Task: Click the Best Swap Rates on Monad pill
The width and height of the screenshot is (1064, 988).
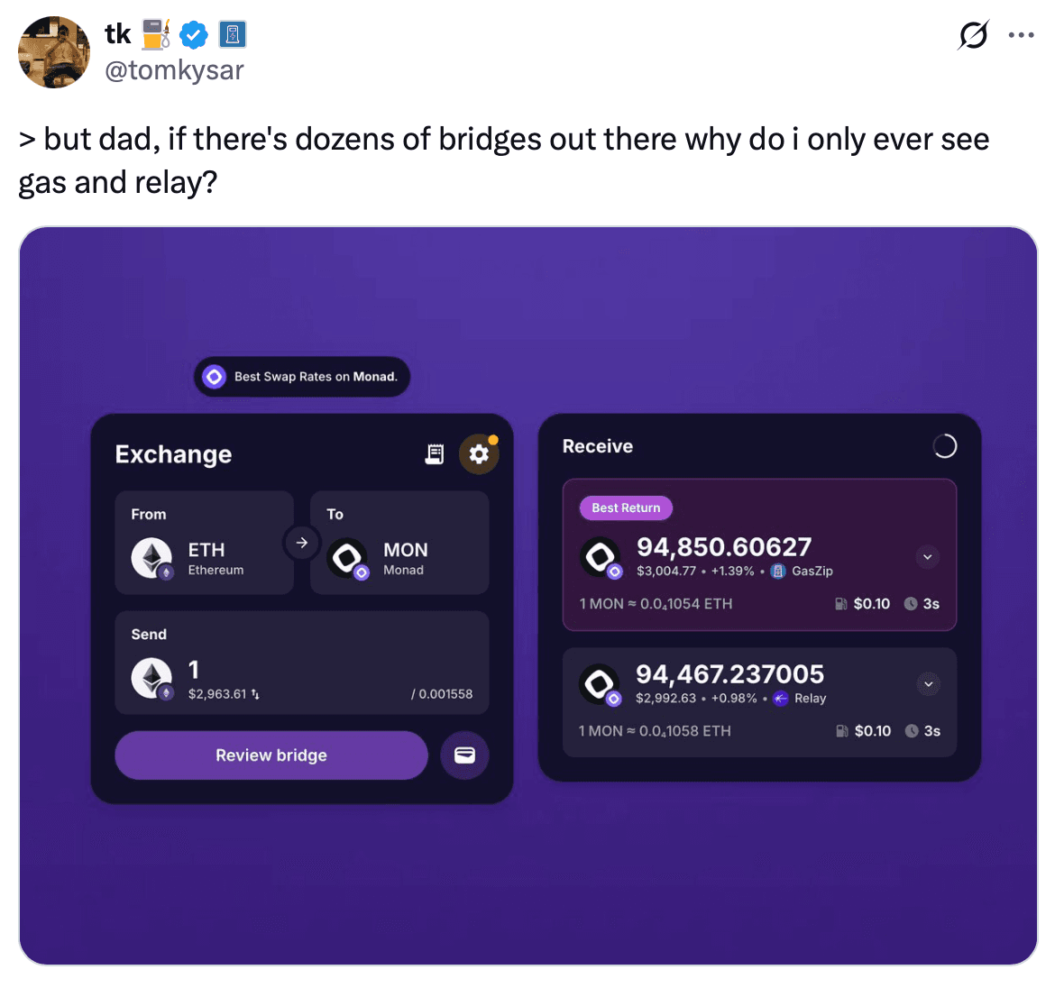Action: (302, 377)
